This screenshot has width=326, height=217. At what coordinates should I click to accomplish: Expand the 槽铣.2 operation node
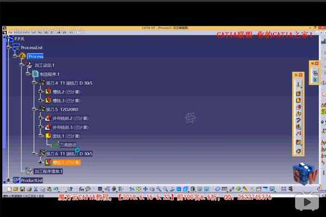(x=40, y=92)
